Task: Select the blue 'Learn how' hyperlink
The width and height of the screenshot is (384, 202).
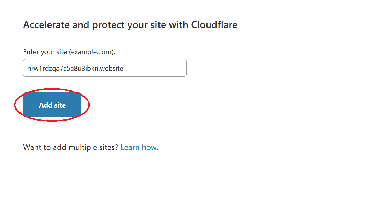Action: pos(138,147)
